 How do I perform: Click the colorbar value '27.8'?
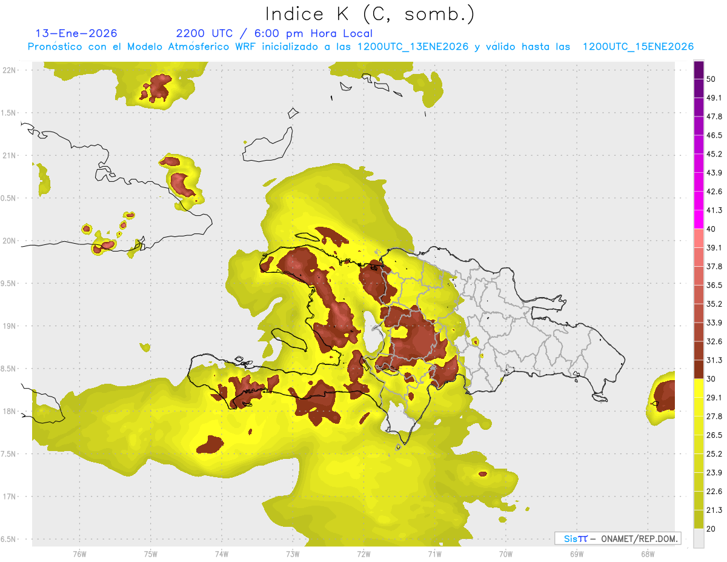(714, 416)
